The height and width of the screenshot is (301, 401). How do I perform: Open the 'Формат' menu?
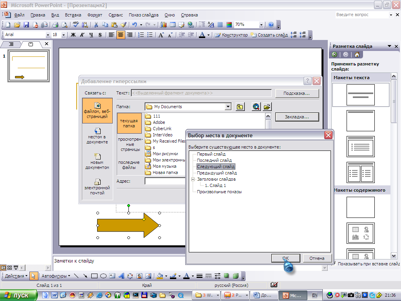coord(95,15)
